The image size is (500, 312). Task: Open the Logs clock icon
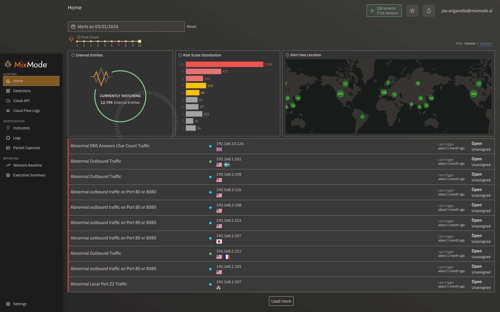click(x=8, y=138)
